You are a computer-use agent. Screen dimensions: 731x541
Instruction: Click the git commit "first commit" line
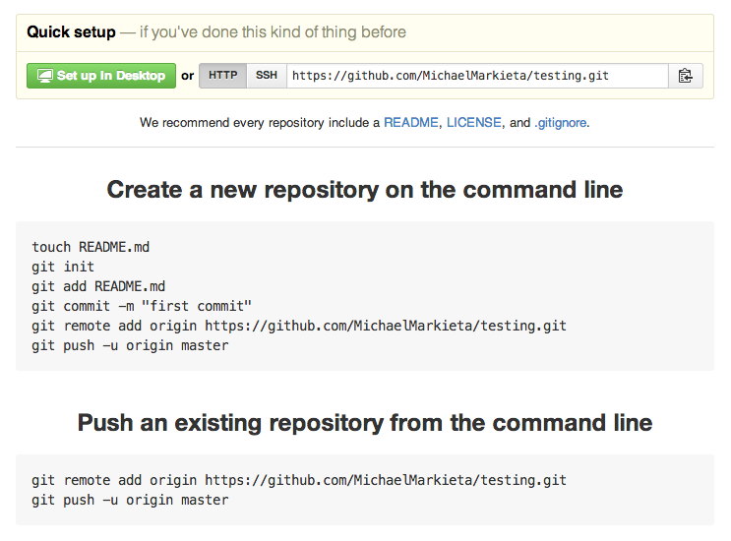[x=142, y=306]
